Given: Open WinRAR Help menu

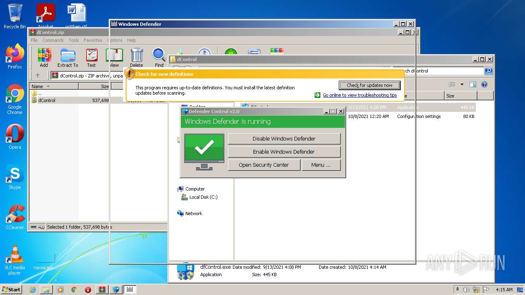Looking at the screenshot, I should point(131,40).
